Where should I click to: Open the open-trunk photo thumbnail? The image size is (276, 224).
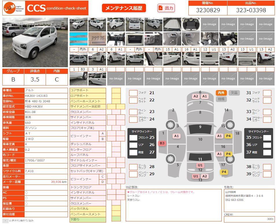pyautogui.click(x=191, y=25)
